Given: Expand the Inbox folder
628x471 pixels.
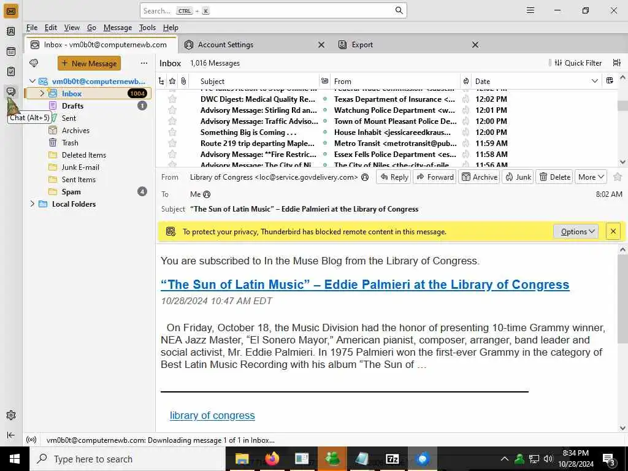Looking at the screenshot, I should 42,93.
